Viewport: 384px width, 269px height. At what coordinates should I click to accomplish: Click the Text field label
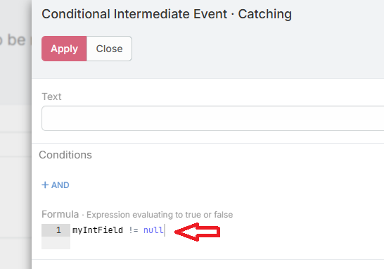tap(51, 96)
